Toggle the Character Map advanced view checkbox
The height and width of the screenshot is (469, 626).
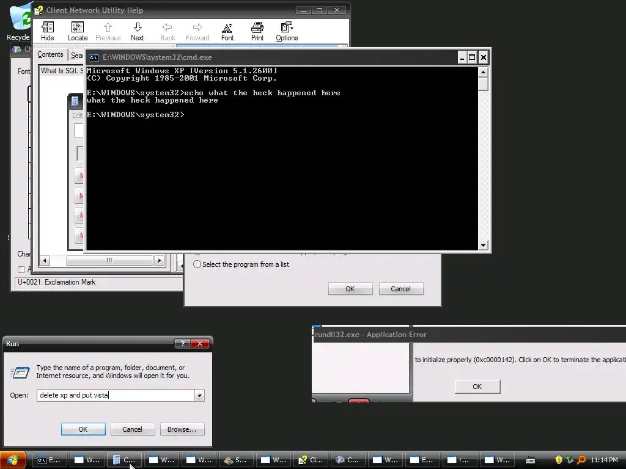click(21, 269)
